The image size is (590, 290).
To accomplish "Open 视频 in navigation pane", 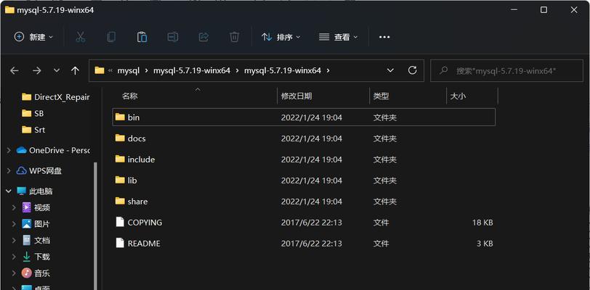I will (36, 207).
